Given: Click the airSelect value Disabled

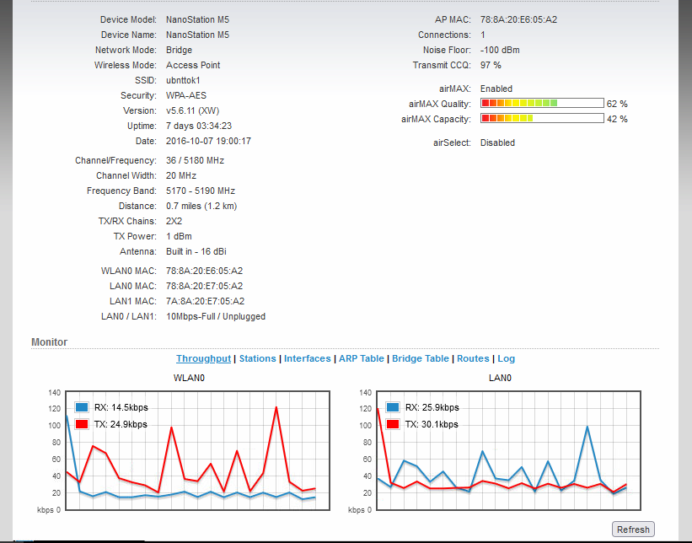Looking at the screenshot, I should click(x=497, y=143).
